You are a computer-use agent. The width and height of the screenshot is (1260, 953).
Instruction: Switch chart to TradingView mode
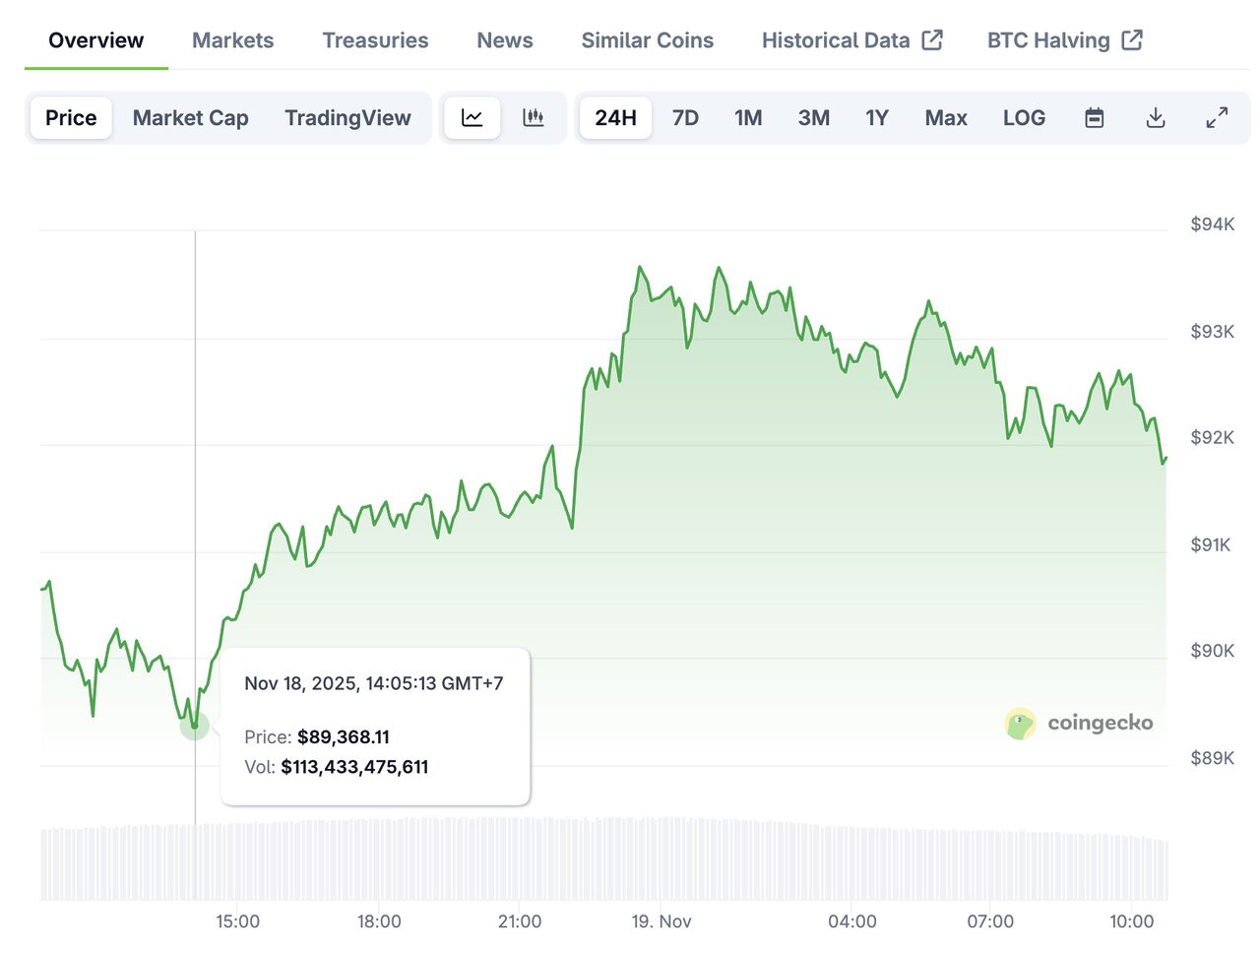(347, 118)
